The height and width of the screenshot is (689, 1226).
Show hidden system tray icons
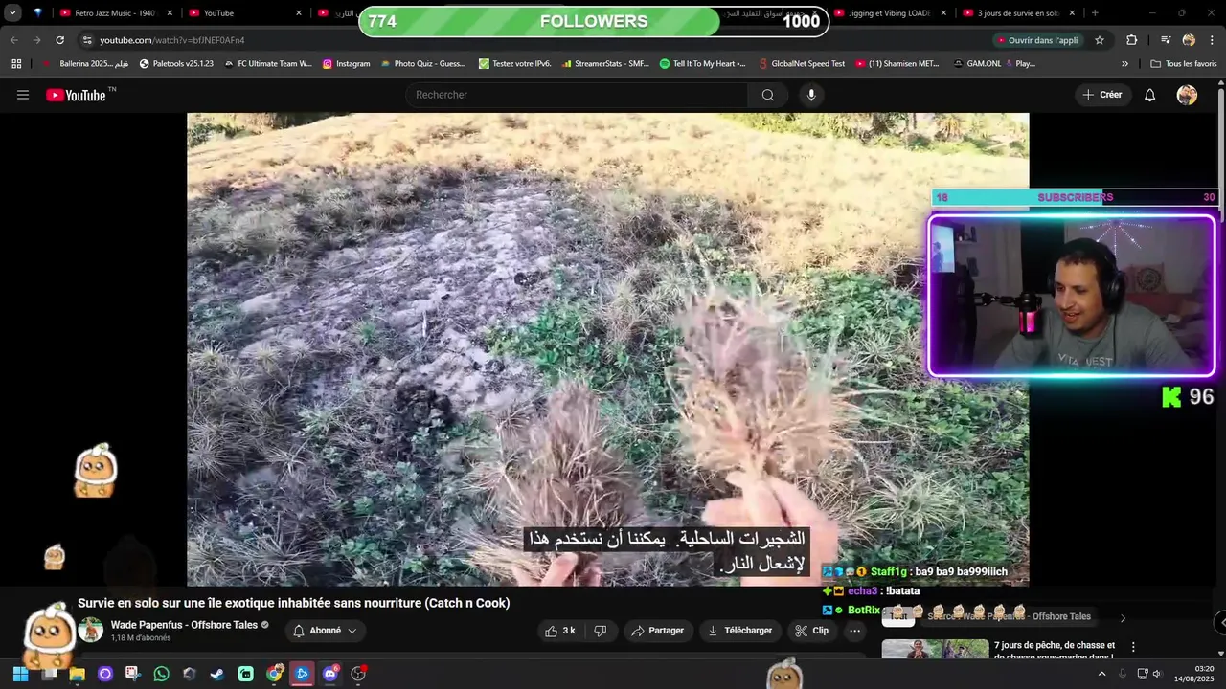point(1101,674)
